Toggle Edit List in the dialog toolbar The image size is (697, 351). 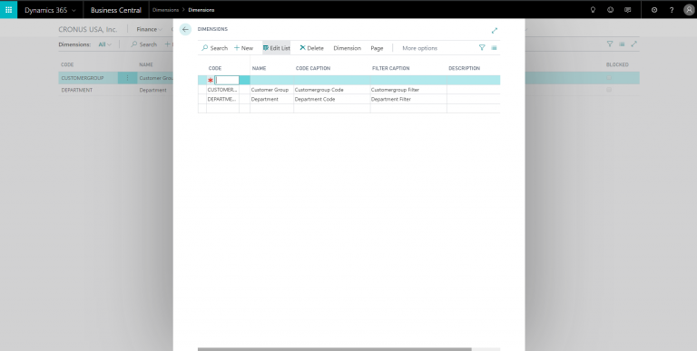(x=277, y=48)
